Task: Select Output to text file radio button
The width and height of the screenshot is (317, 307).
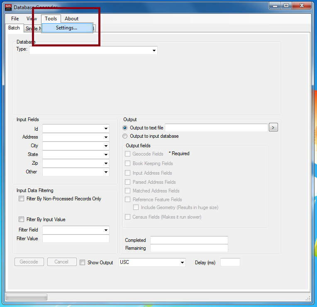Action: (125, 128)
